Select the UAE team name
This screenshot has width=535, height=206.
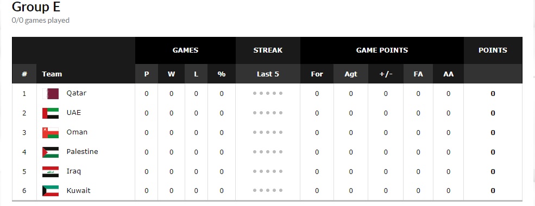[x=74, y=112]
